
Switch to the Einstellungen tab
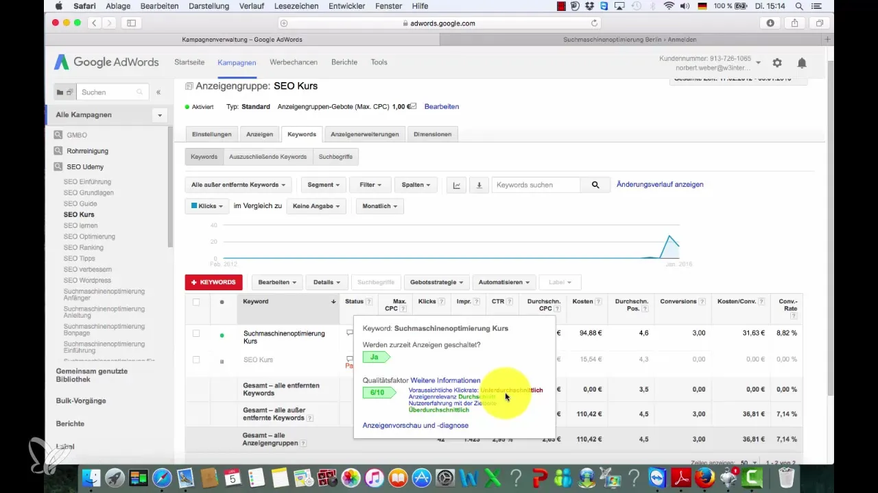pos(212,134)
